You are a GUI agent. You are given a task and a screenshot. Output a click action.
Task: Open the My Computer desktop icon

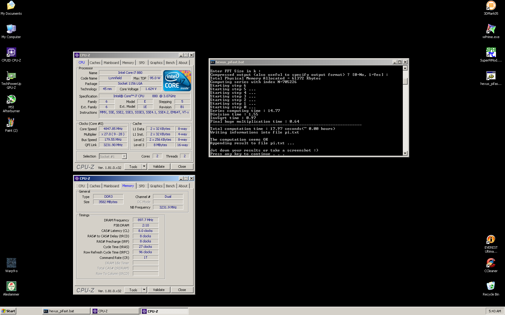click(11, 31)
